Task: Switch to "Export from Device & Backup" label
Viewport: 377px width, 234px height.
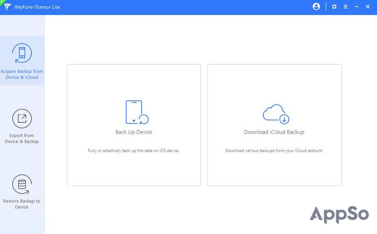Action: [22, 138]
